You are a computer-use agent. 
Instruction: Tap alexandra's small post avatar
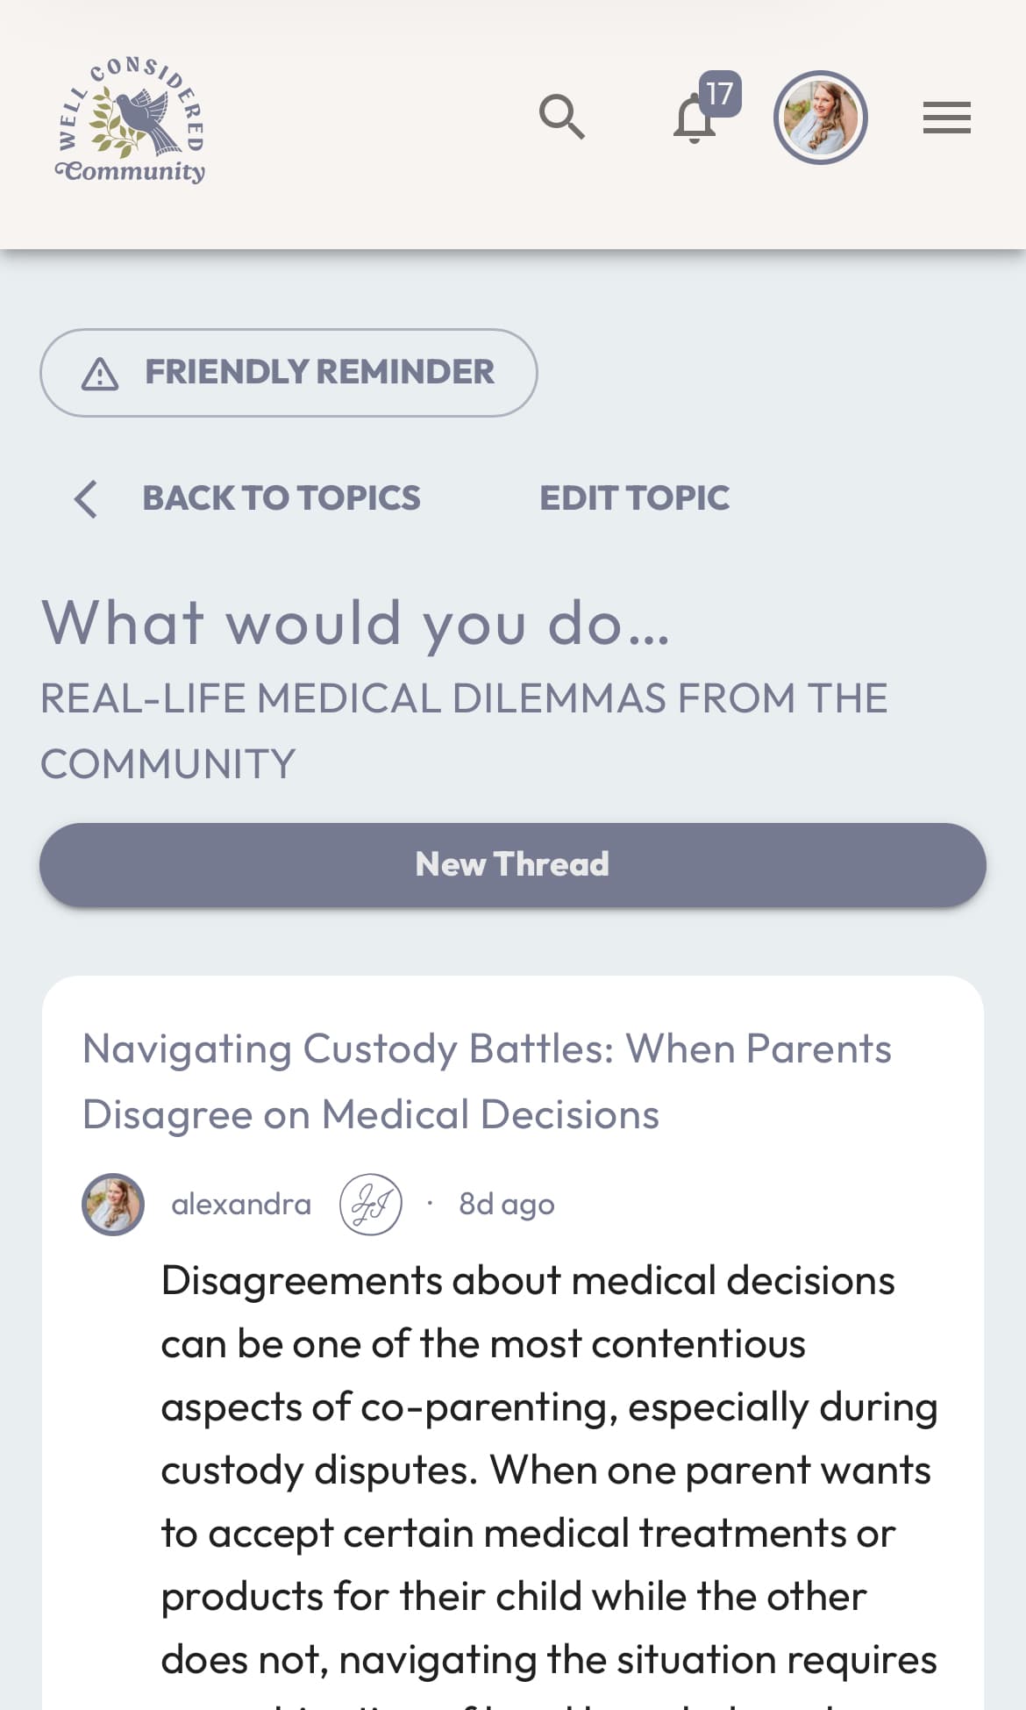click(113, 1205)
